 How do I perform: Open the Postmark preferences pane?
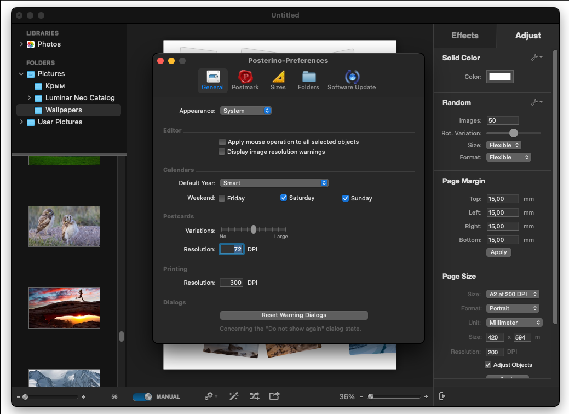coord(245,80)
